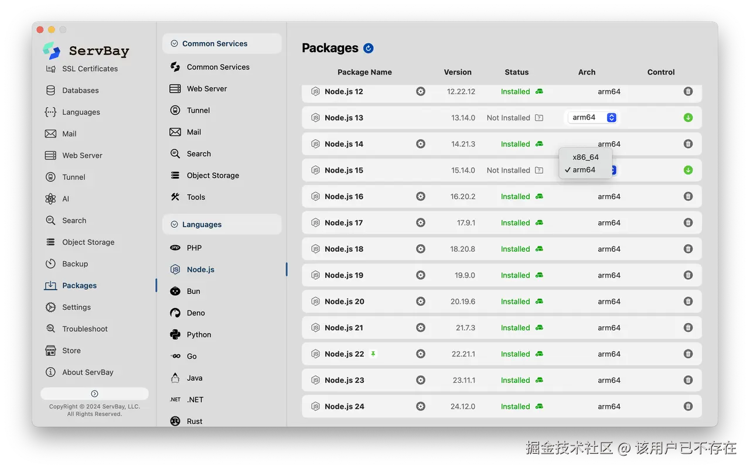Open Backup in sidebar
This screenshot has width=750, height=469.
67,263
